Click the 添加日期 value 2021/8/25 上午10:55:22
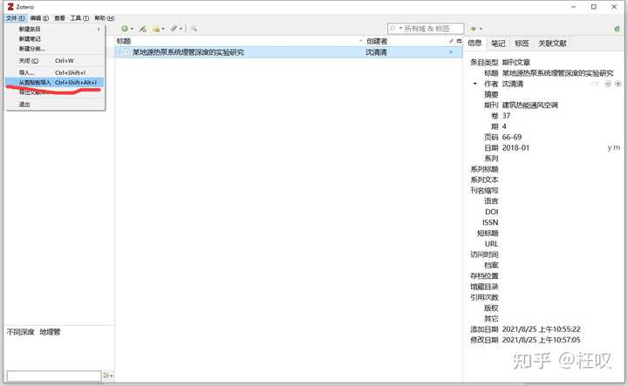Image resolution: width=628 pixels, height=386 pixels. click(541, 329)
